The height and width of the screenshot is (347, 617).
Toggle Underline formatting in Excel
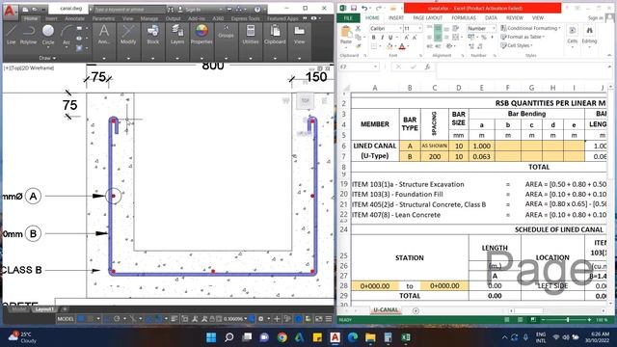click(x=390, y=38)
